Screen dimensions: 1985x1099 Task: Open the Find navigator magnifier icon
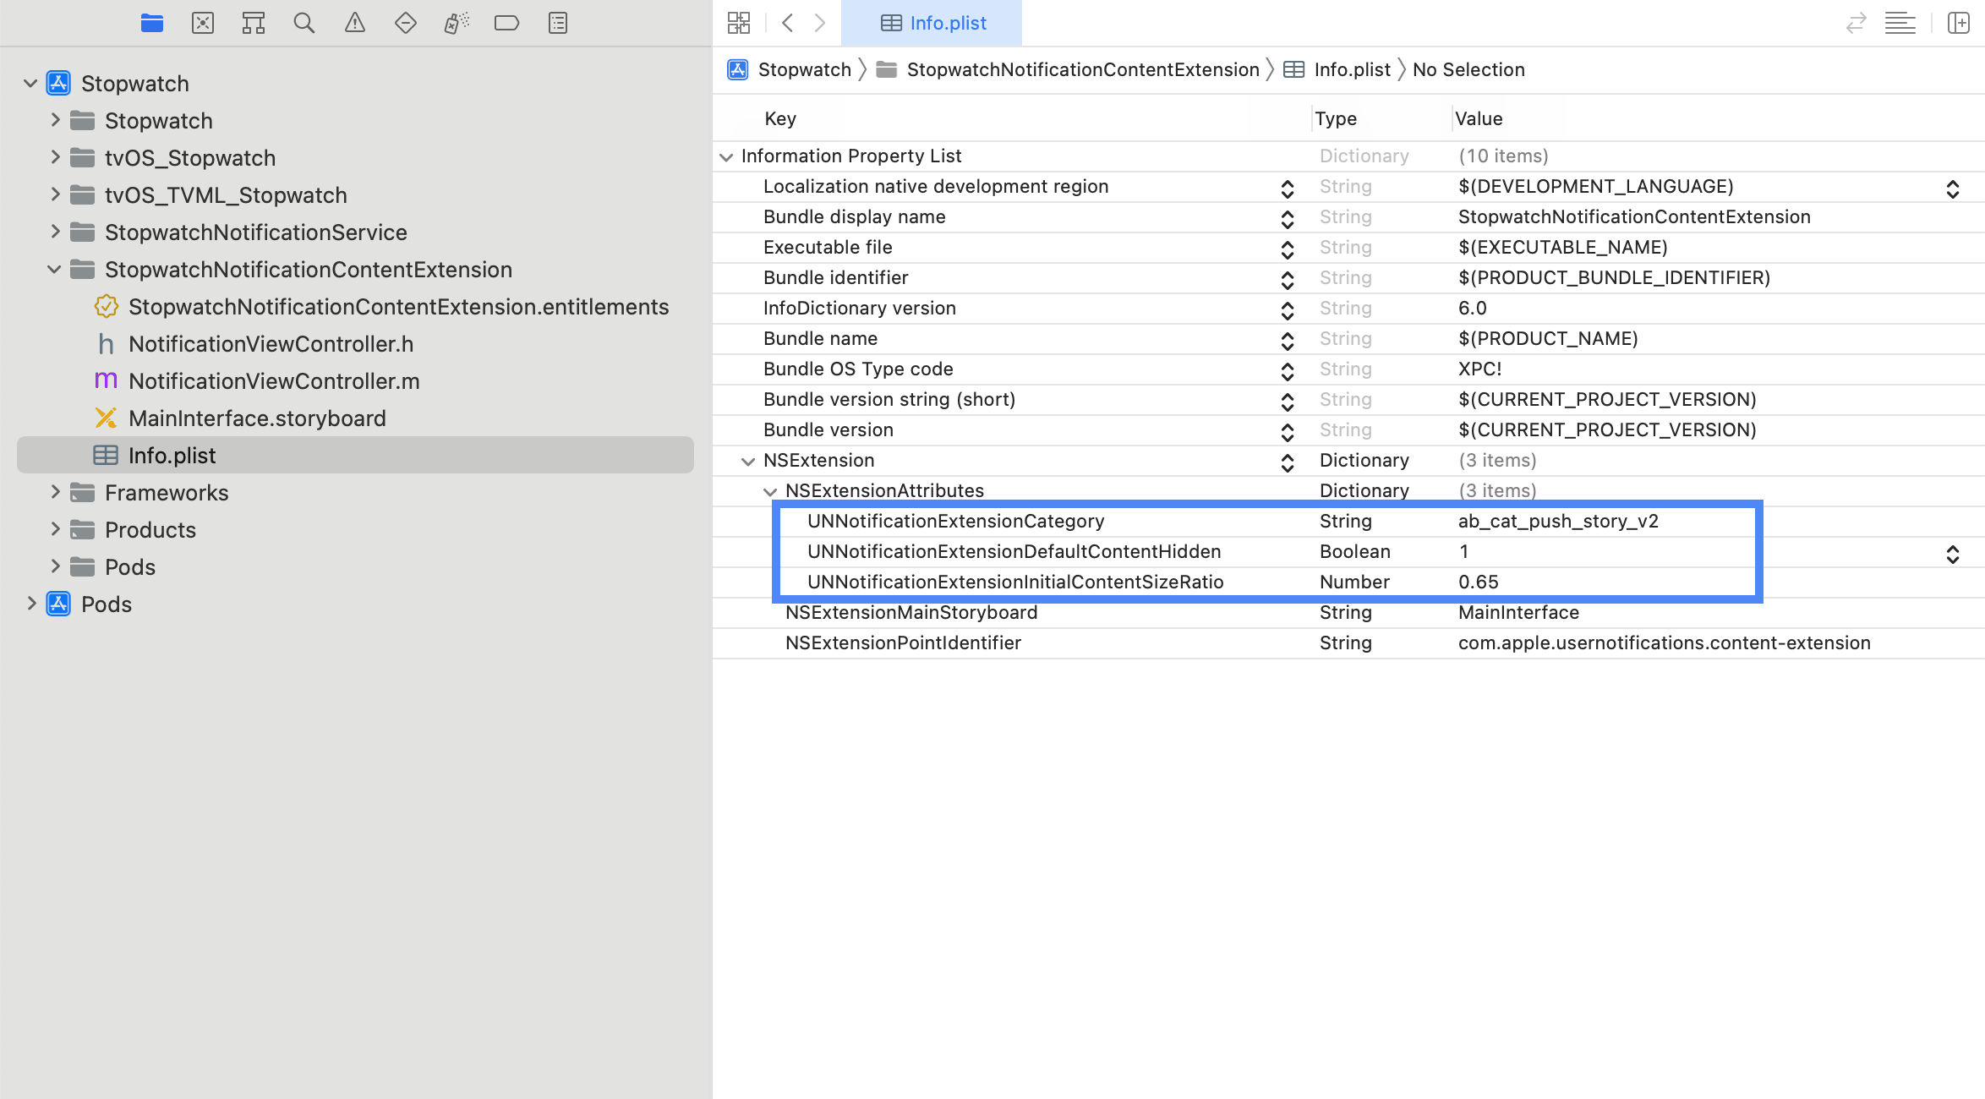(304, 23)
